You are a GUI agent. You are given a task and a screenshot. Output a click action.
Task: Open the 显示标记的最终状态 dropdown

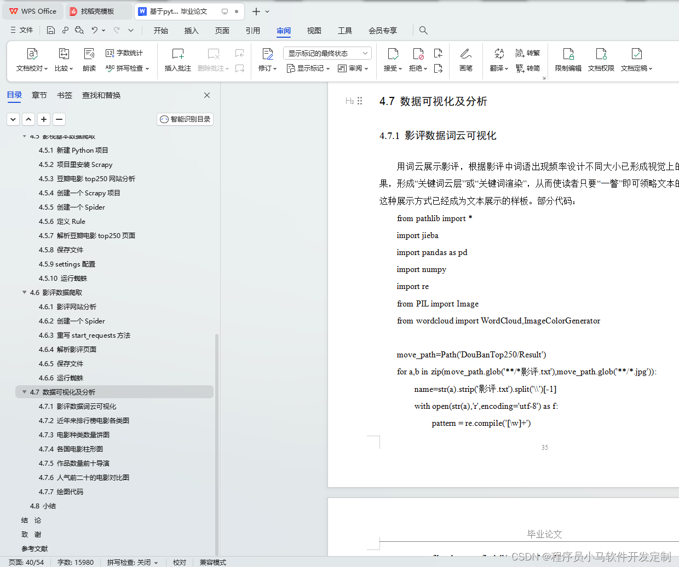(x=326, y=53)
